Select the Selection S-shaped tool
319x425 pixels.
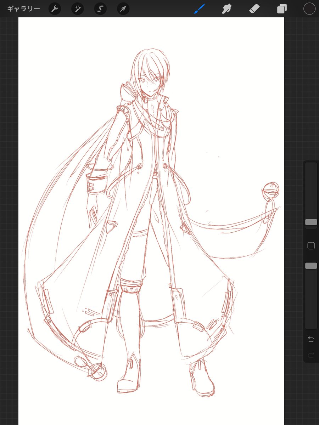click(100, 9)
